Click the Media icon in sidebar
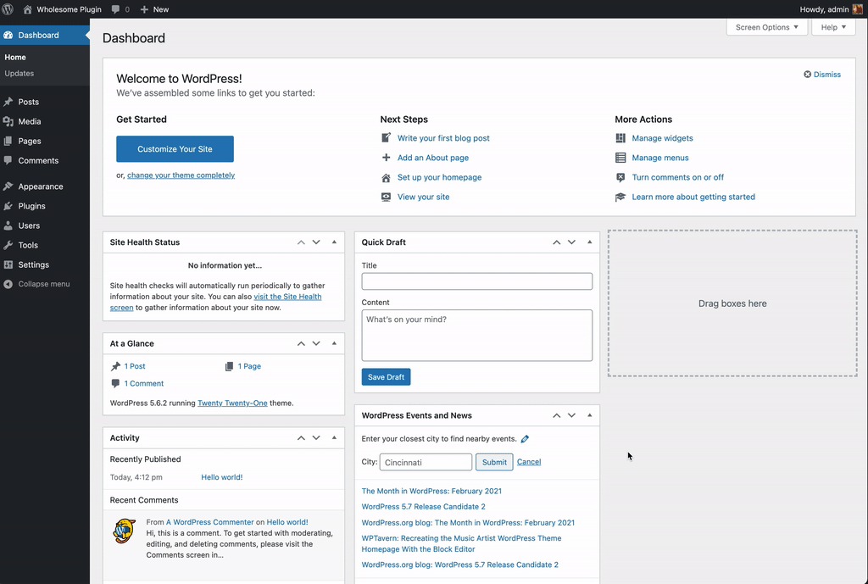The image size is (868, 584). coord(8,121)
